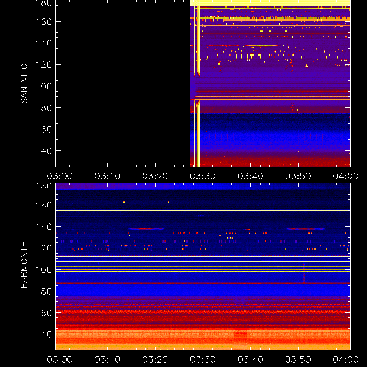Pick the 100 frequency label on San Vito axis

click(x=44, y=86)
